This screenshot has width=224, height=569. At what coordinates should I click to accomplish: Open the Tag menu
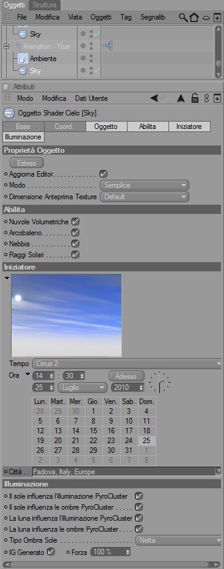[x=126, y=17]
